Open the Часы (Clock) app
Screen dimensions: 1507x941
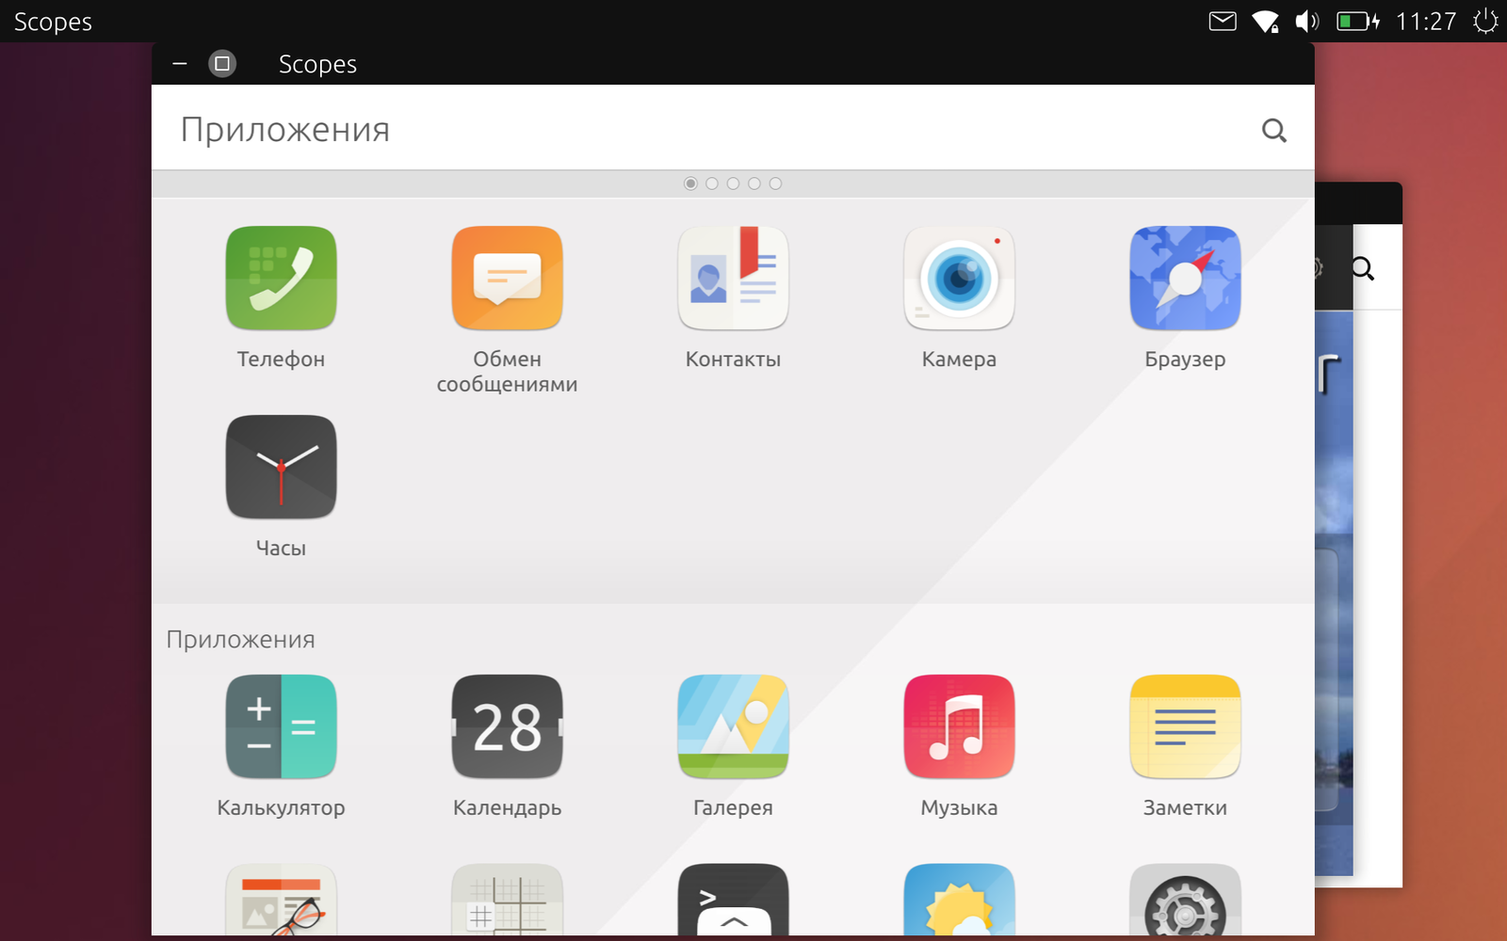pos(281,468)
